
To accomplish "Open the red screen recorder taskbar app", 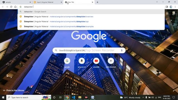I will point(86,97).
